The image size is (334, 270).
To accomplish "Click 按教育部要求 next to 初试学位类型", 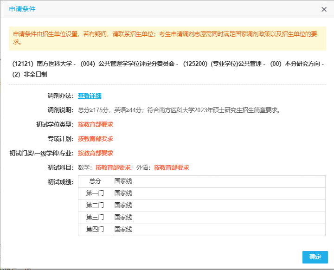I will point(96,125).
